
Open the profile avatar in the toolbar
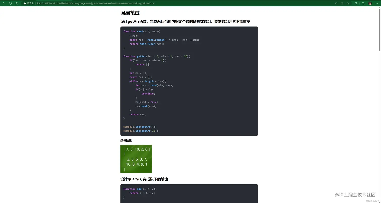tap(370, 3)
